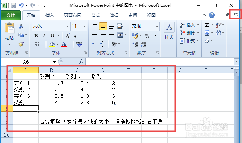Click the Cut scissors icon

coord(21,26)
